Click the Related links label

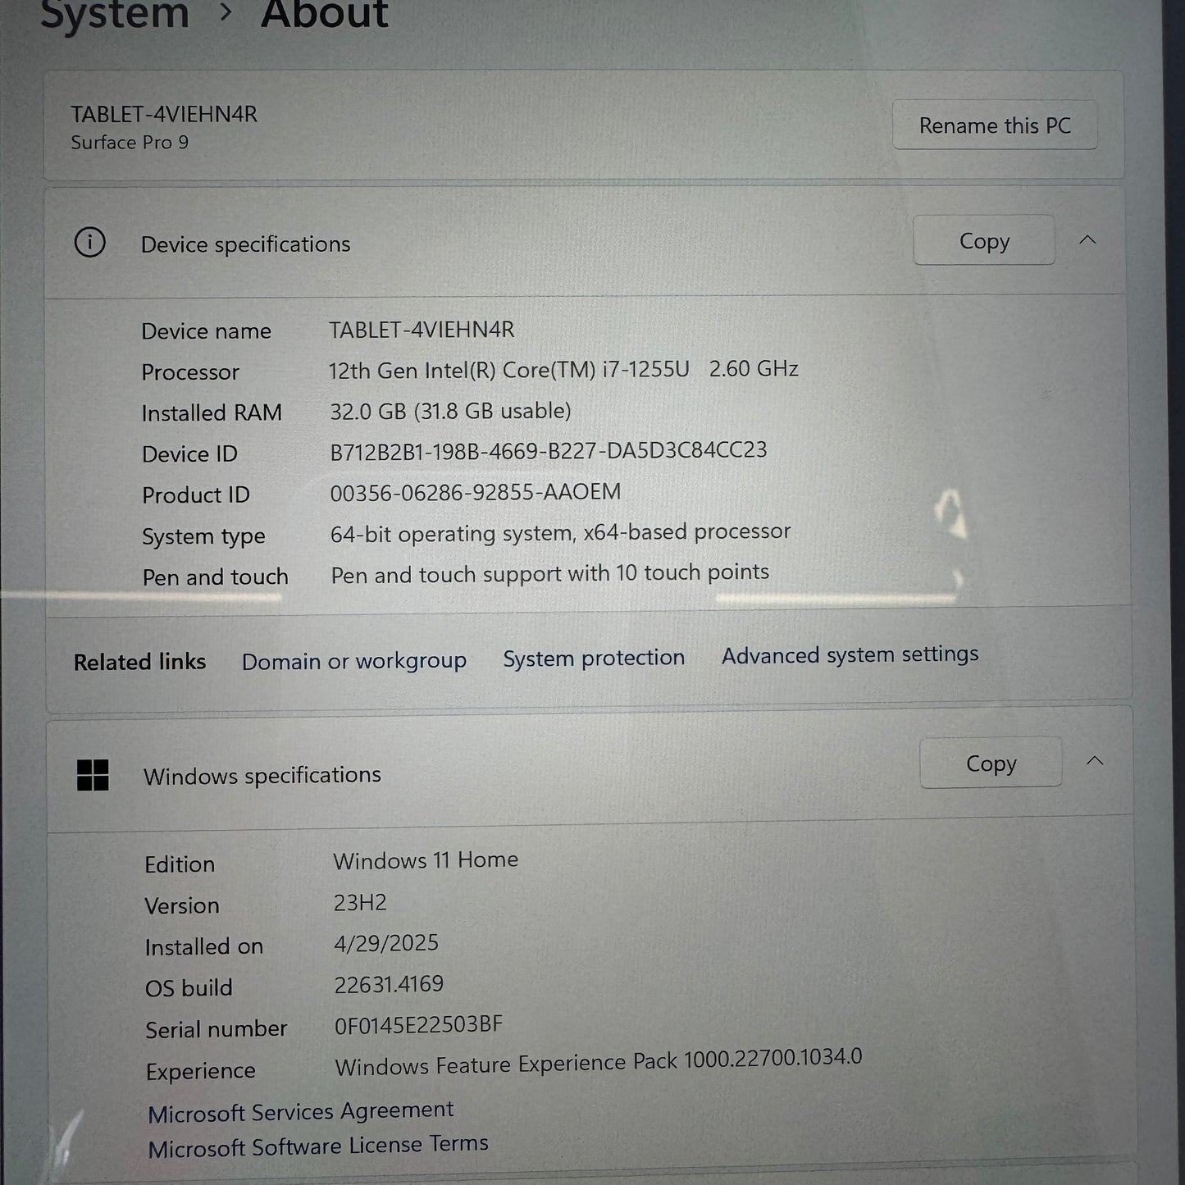(139, 662)
